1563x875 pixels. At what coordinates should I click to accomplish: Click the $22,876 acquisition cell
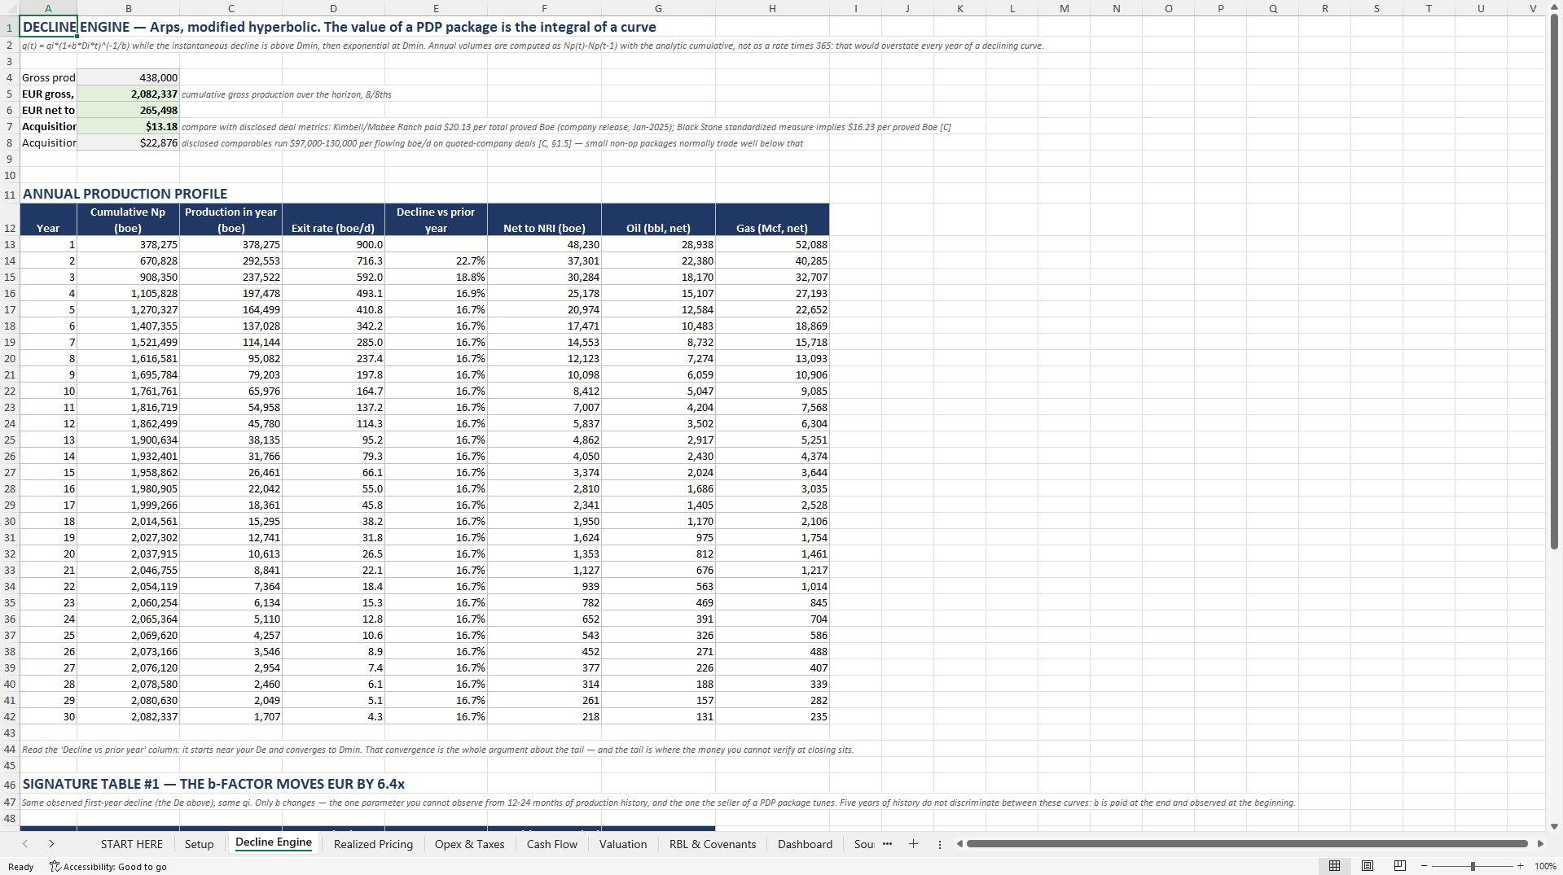[128, 142]
